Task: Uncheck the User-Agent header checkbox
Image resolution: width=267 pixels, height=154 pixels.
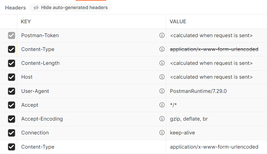Action: coord(12,91)
